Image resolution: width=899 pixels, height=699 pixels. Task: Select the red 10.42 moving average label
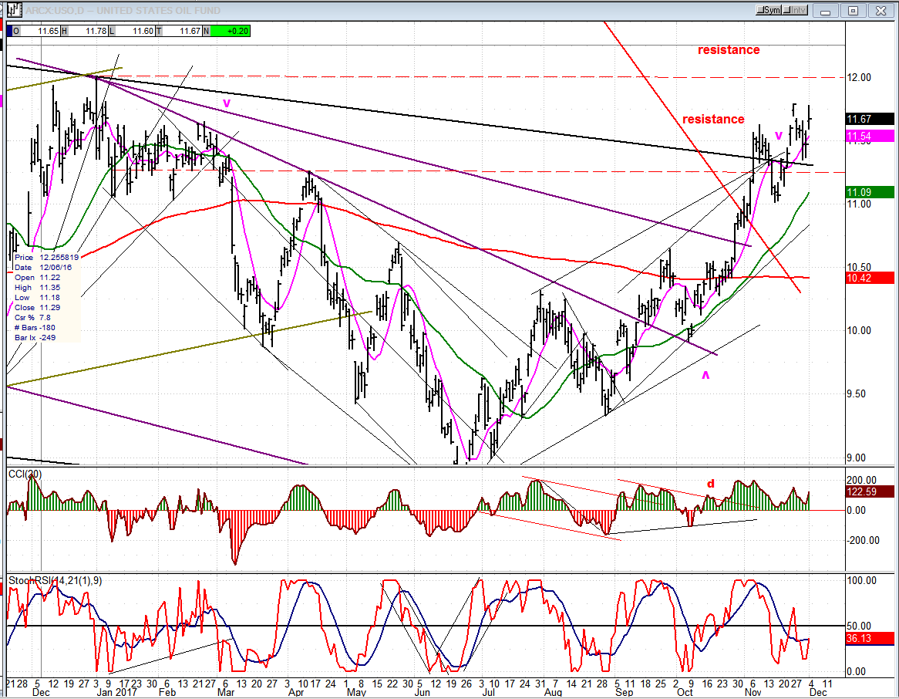point(870,278)
